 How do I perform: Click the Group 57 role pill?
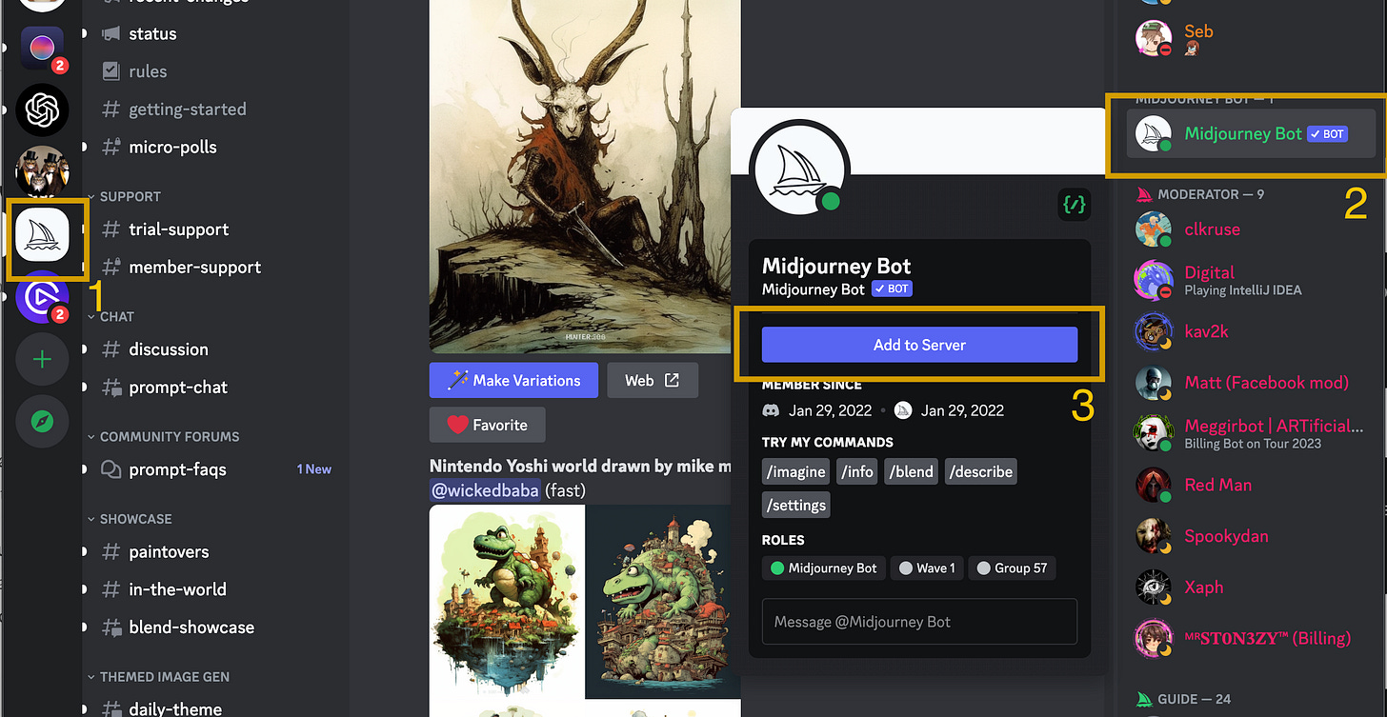(1013, 568)
